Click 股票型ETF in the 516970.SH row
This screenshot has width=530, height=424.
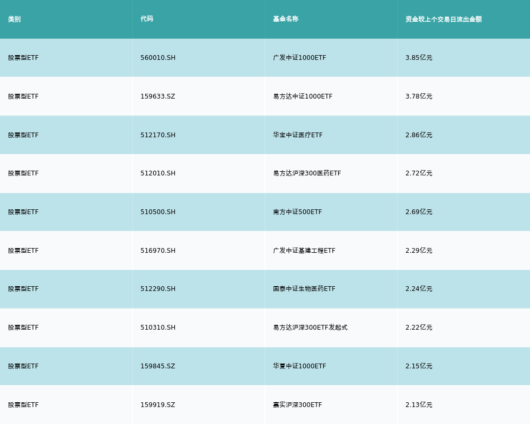pyautogui.click(x=23, y=251)
